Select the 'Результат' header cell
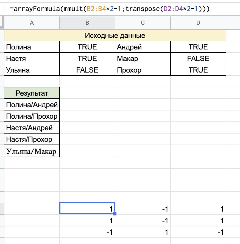Screen dimensions: 240x244 [32, 93]
